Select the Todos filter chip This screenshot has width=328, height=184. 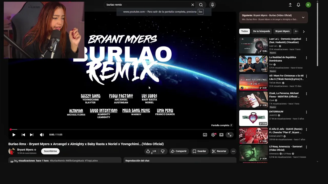coord(244,31)
